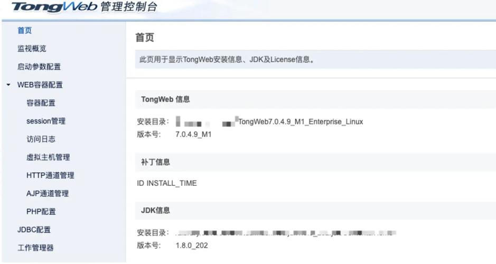Open 工作管理器 in sidebar
The height and width of the screenshot is (264, 496).
(35, 248)
